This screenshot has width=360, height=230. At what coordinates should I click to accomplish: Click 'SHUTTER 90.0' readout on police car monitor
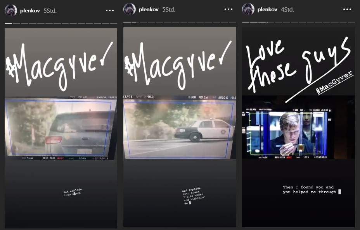pos(145,97)
